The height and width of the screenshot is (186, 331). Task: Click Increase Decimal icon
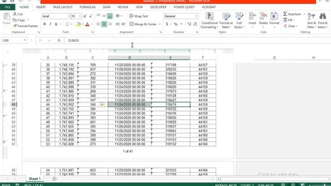[189, 24]
